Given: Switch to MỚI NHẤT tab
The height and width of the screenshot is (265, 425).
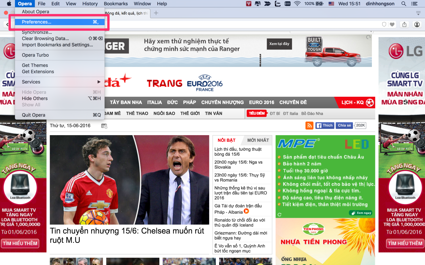Looking at the screenshot, I should point(258,140).
